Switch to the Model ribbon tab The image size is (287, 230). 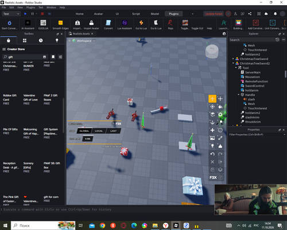coord(155,14)
